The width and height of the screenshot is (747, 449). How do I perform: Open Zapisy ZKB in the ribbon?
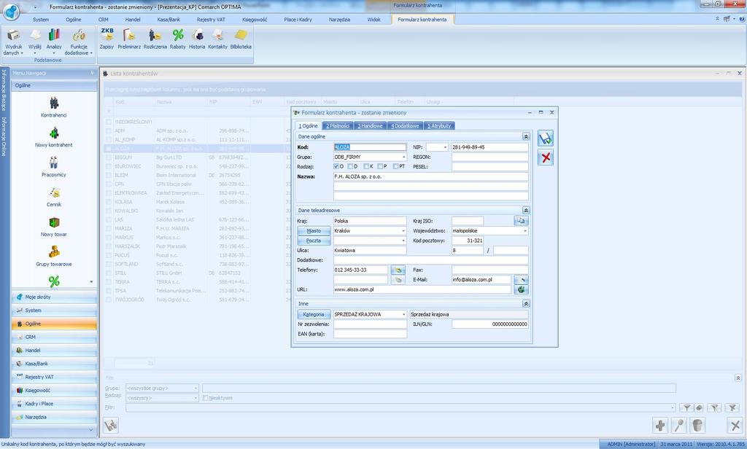tap(107, 39)
